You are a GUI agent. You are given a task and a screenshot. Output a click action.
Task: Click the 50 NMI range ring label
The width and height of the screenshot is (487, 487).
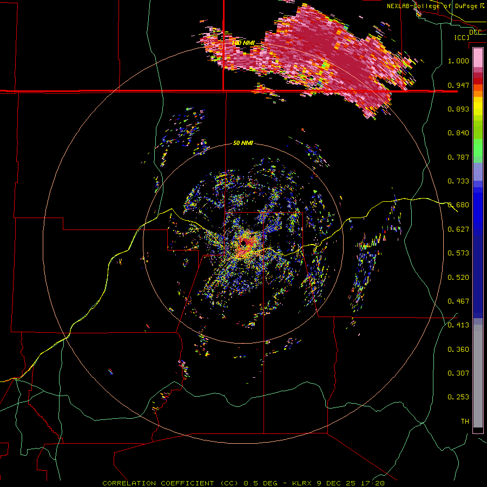pos(243,143)
